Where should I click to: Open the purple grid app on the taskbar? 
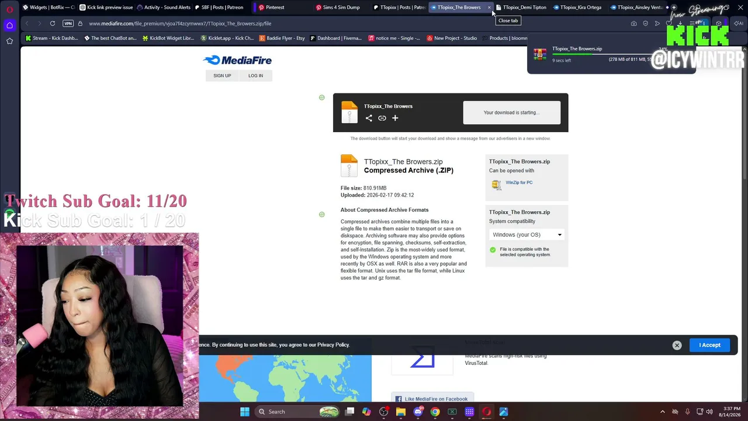pos(469,412)
